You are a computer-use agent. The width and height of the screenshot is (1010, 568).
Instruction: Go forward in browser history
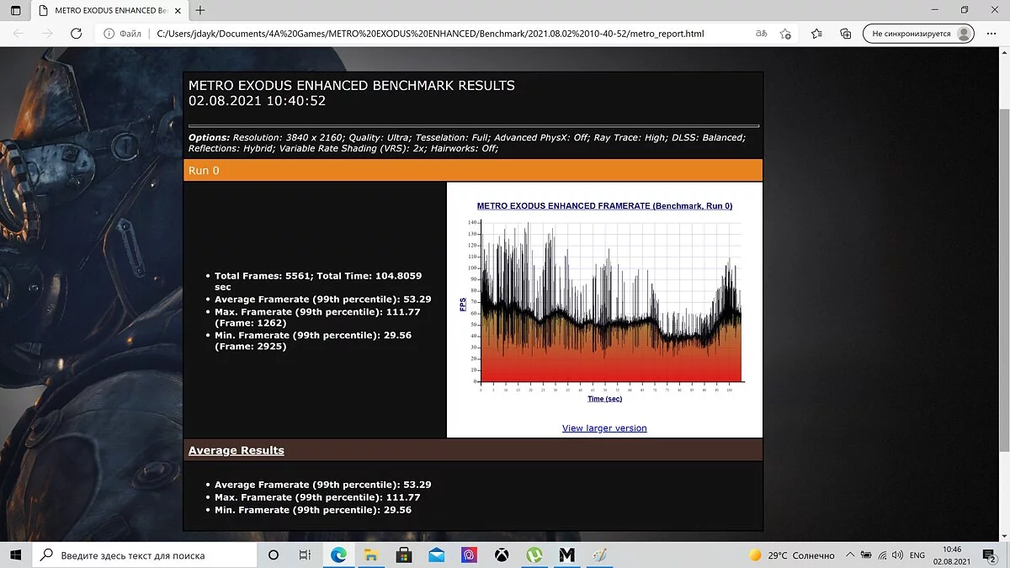click(x=47, y=34)
